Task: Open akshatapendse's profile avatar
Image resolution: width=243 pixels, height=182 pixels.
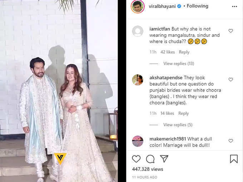Action: coord(138,80)
